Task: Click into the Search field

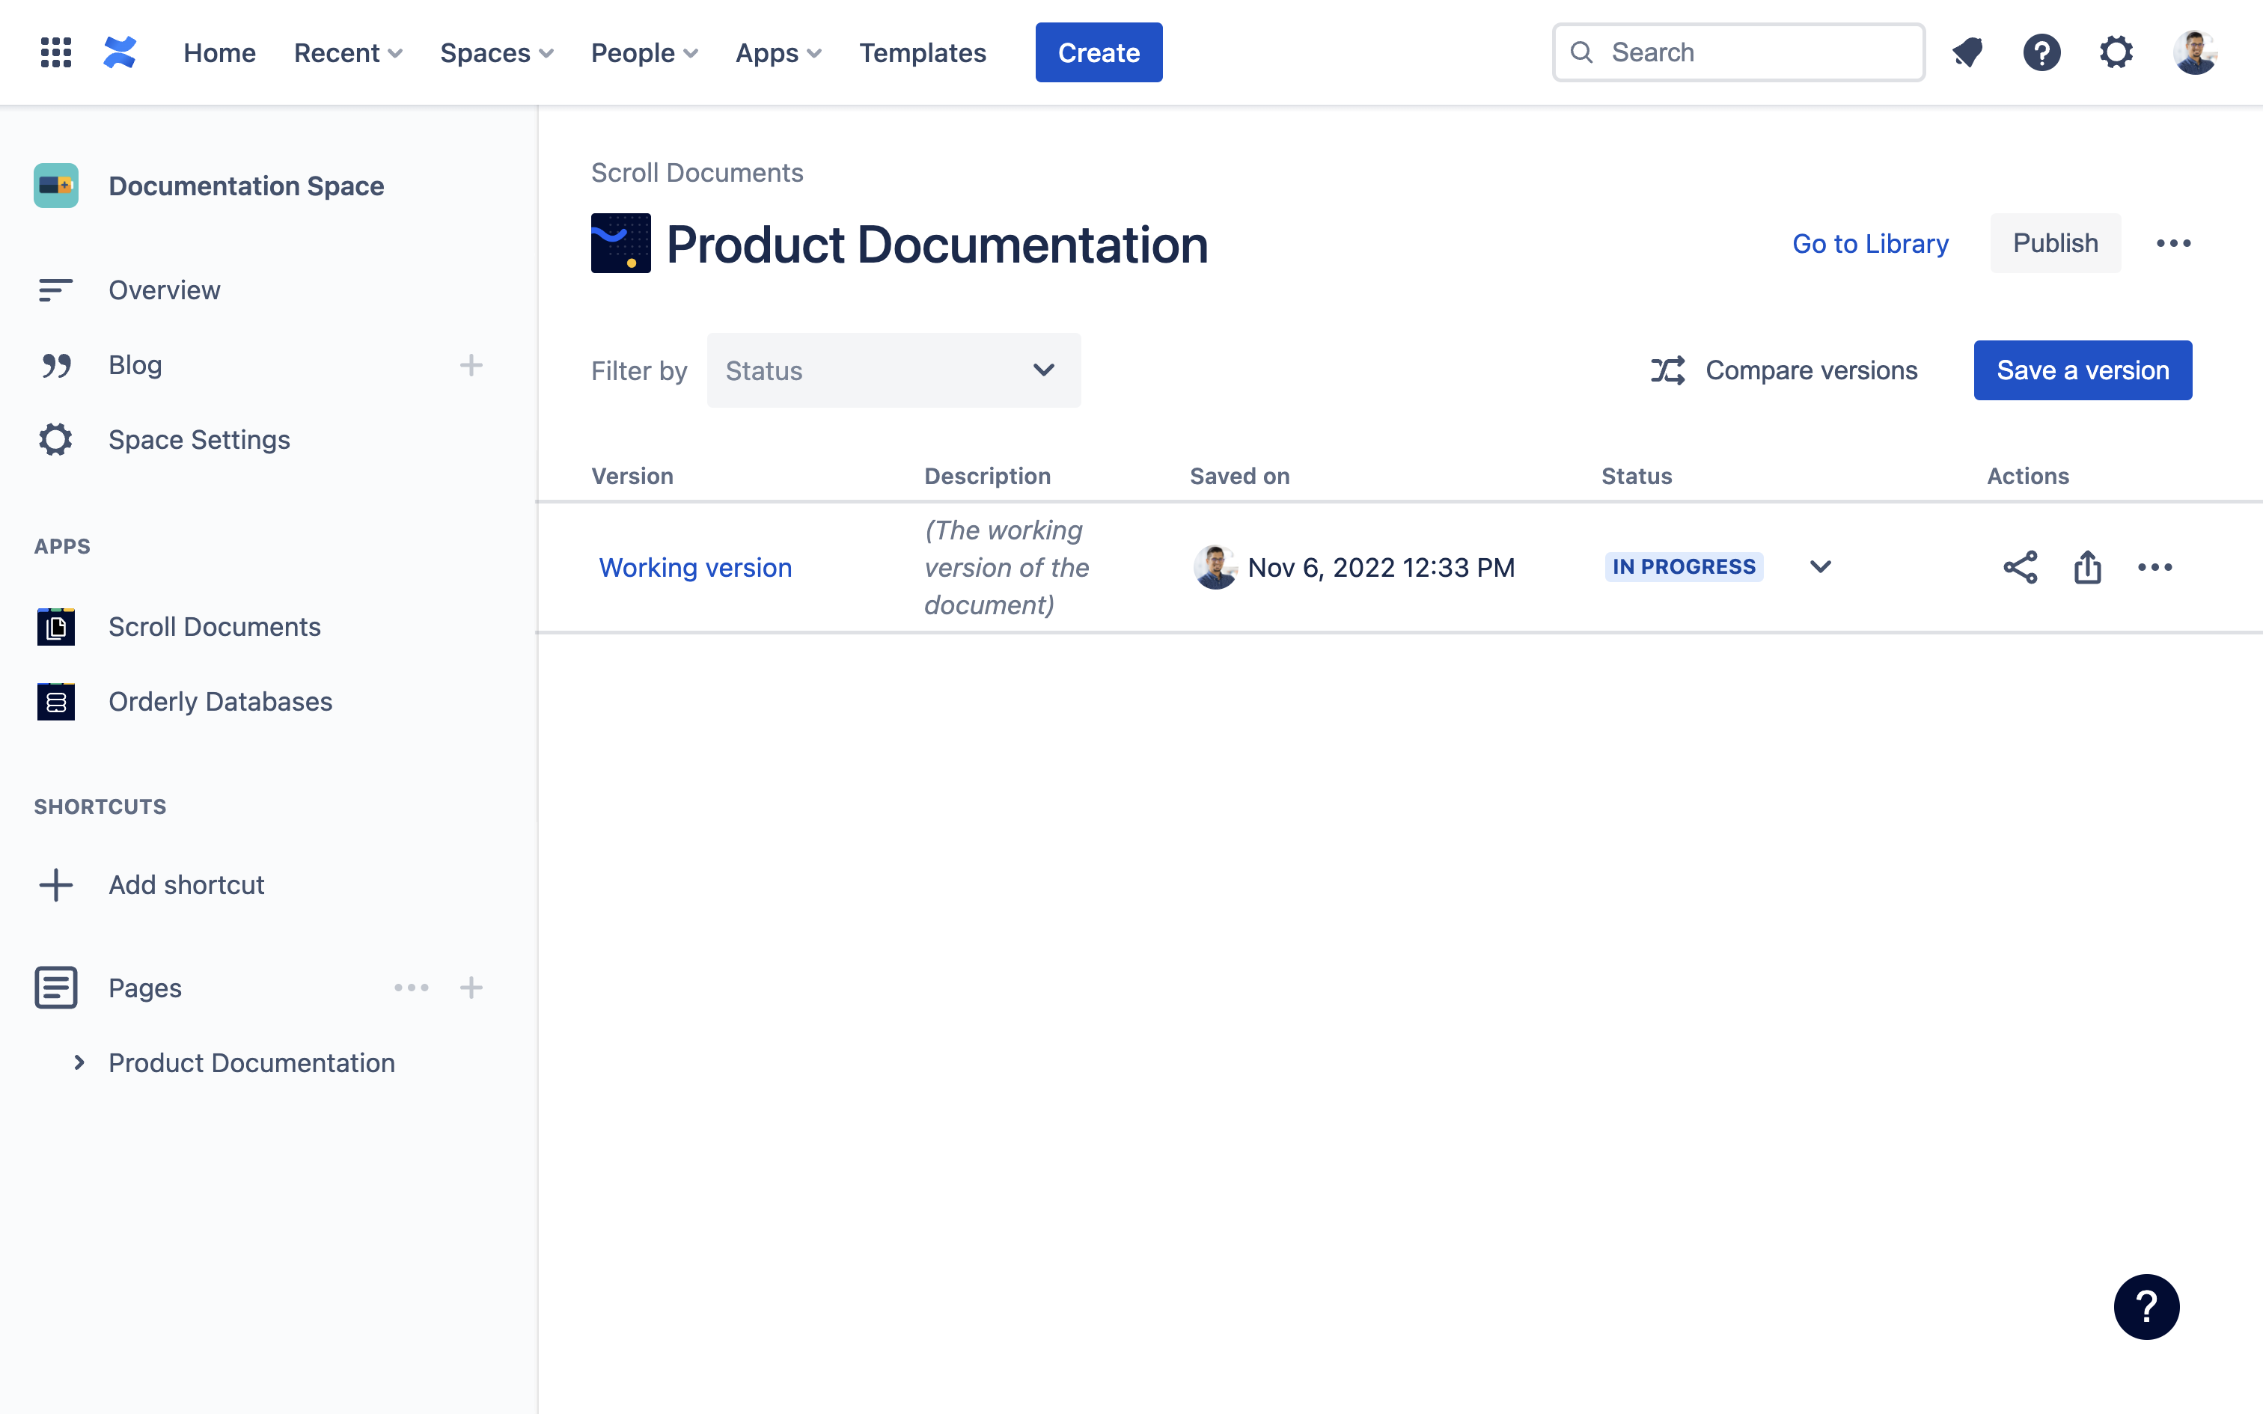Action: click(x=1749, y=52)
